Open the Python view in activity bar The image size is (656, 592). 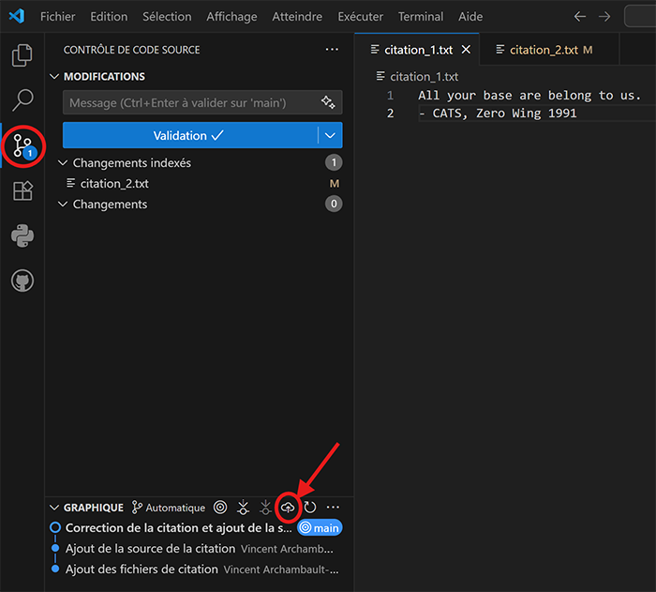pos(22,235)
